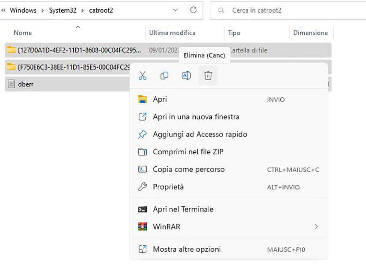Sort by the Nome column header
Viewport: 366px width, 277px height.
coord(23,33)
